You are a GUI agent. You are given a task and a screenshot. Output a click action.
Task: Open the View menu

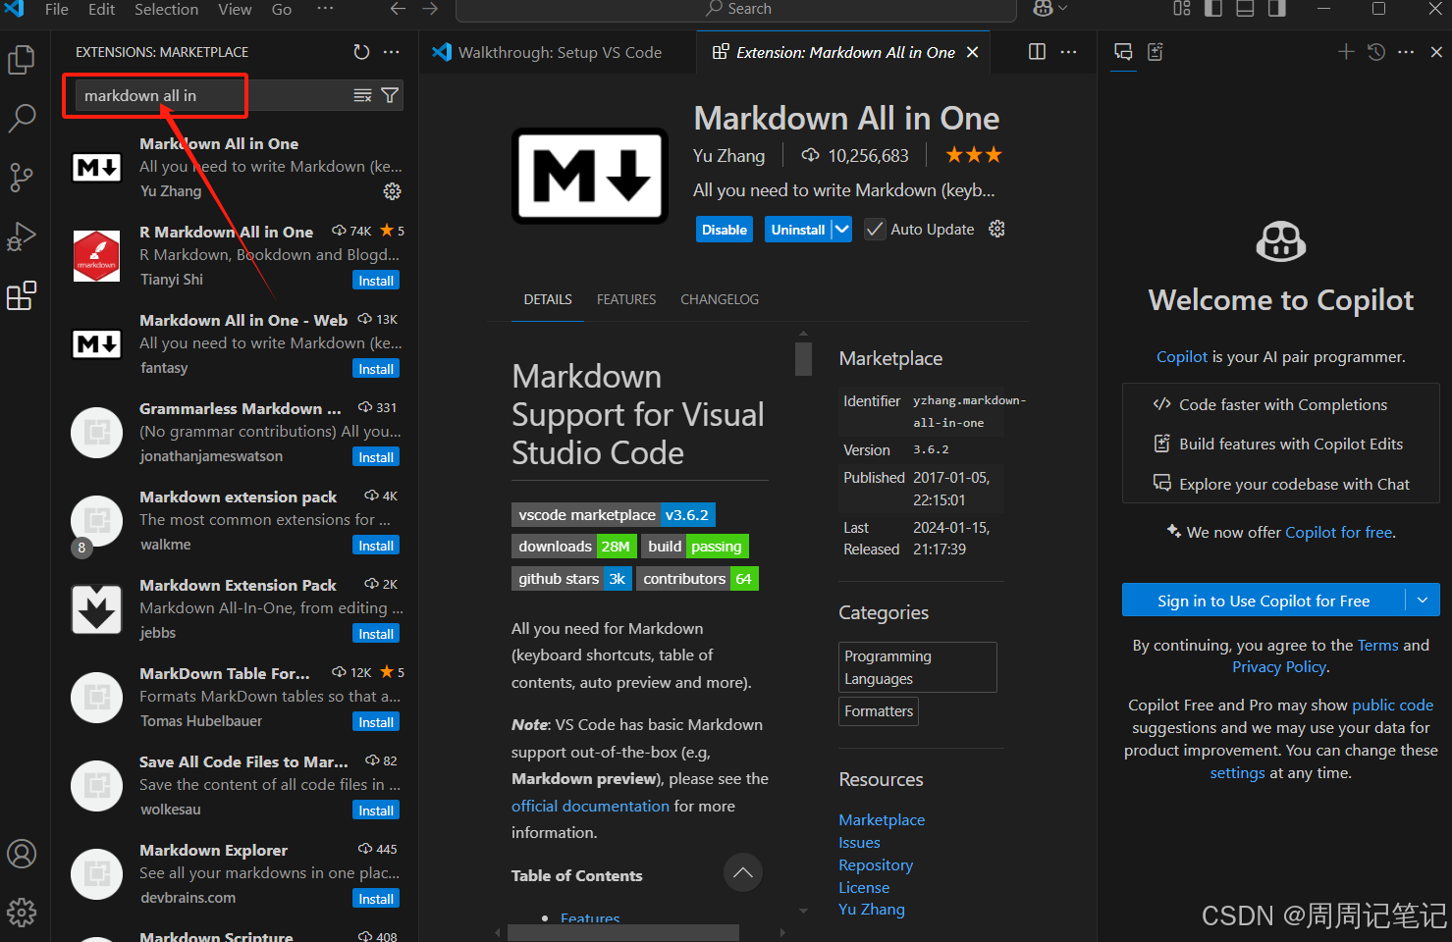[x=235, y=9]
